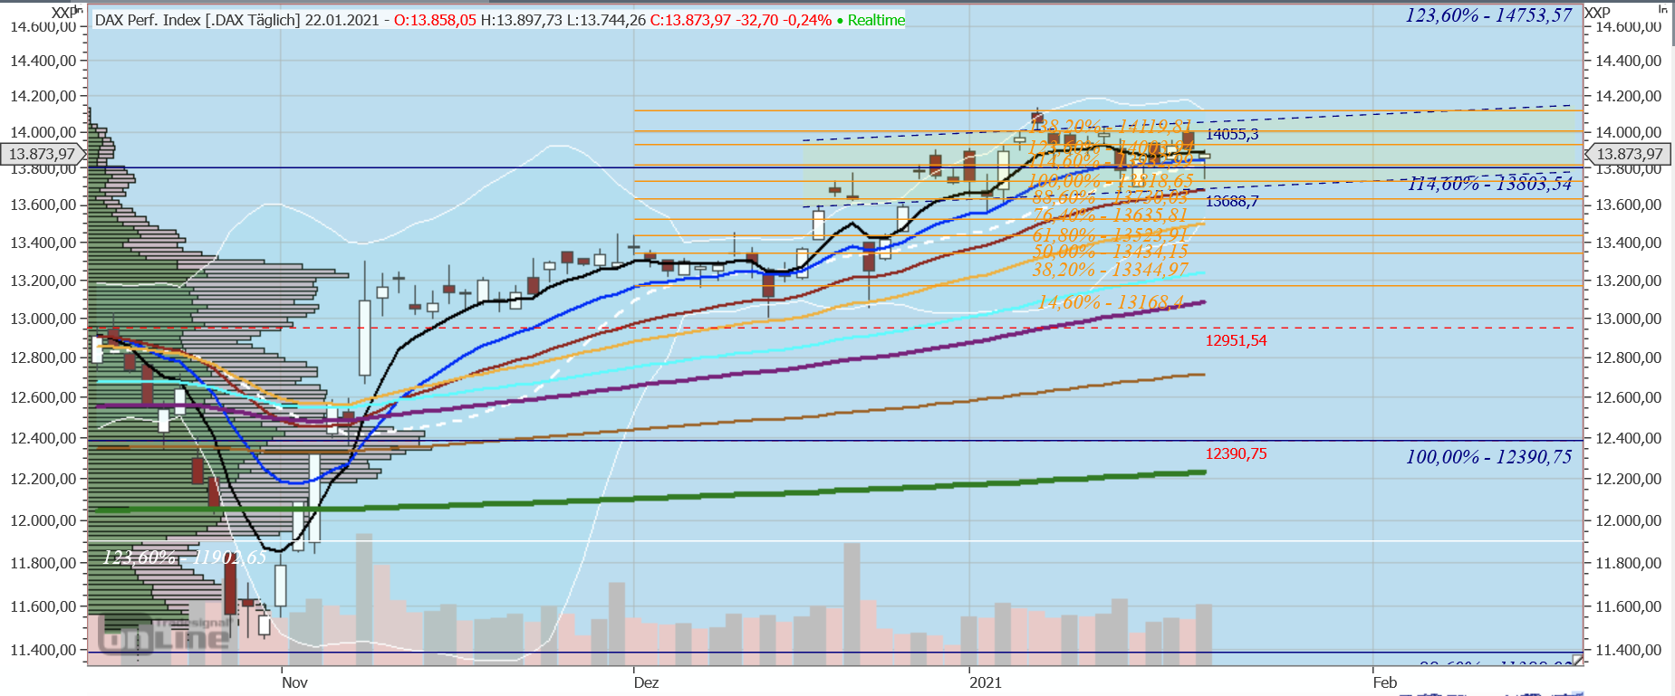
Task: Click the green 'Realtime' status label
Action: (x=876, y=20)
